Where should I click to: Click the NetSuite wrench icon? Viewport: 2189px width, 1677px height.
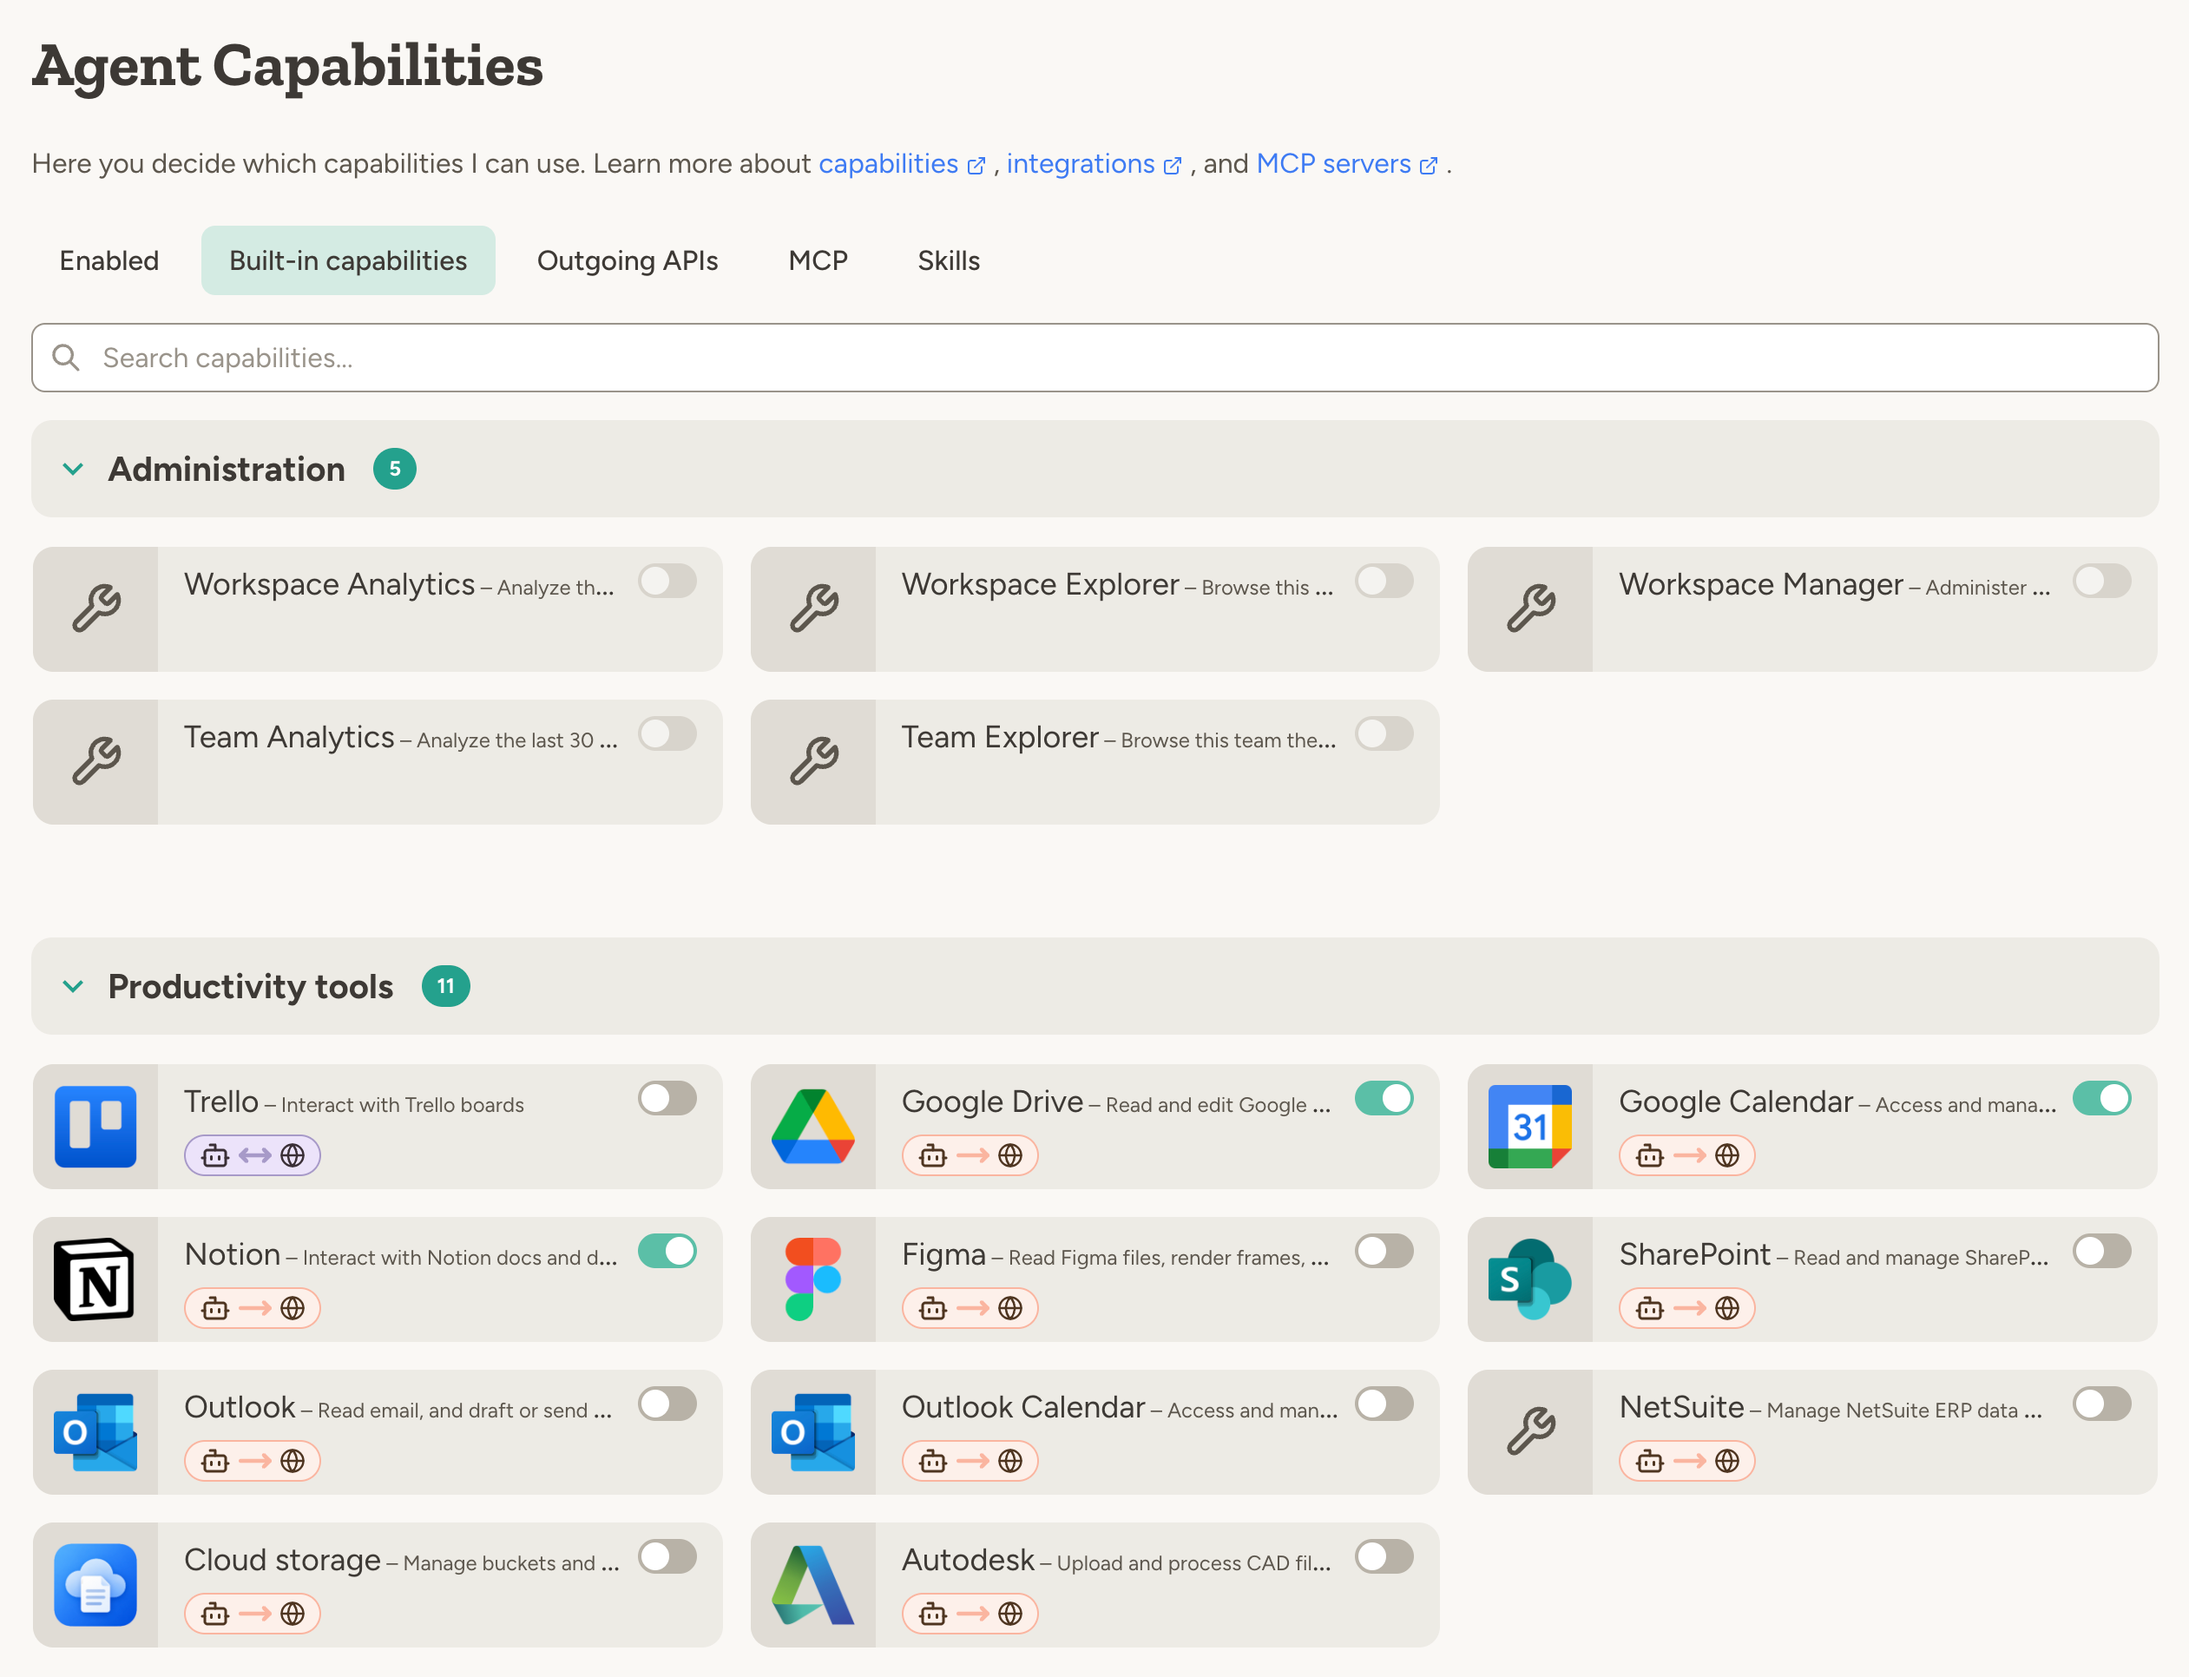pyautogui.click(x=1530, y=1431)
